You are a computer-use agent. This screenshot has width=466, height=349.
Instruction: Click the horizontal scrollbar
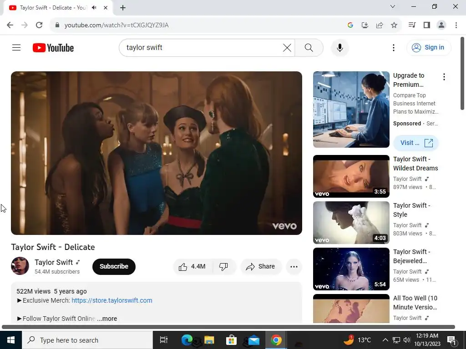click(228, 327)
